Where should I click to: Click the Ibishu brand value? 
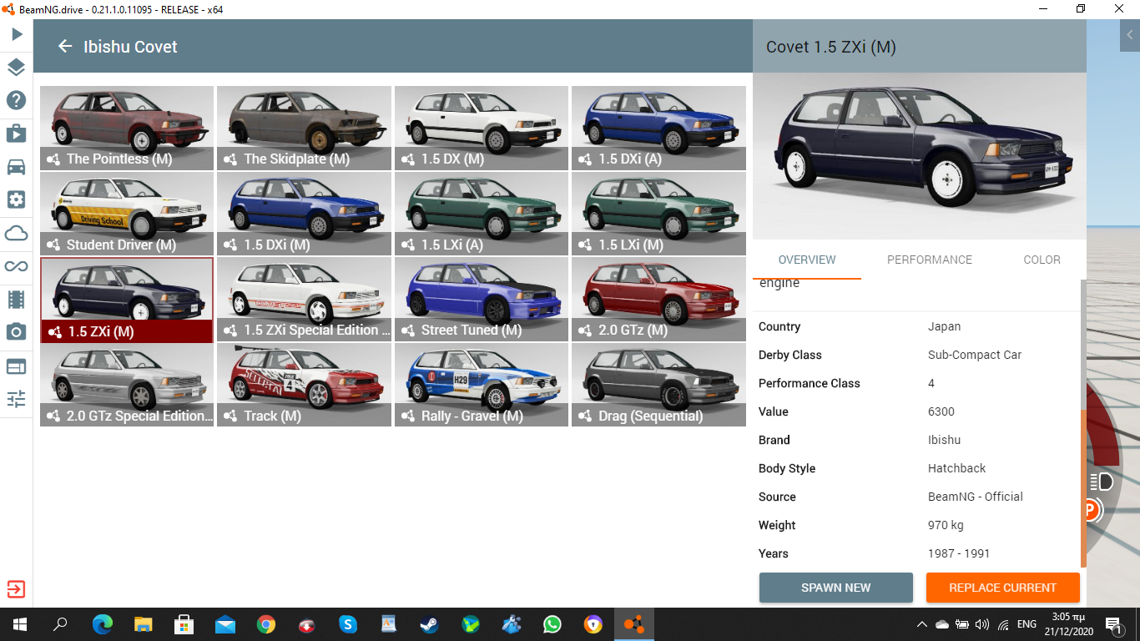pyautogui.click(x=944, y=440)
